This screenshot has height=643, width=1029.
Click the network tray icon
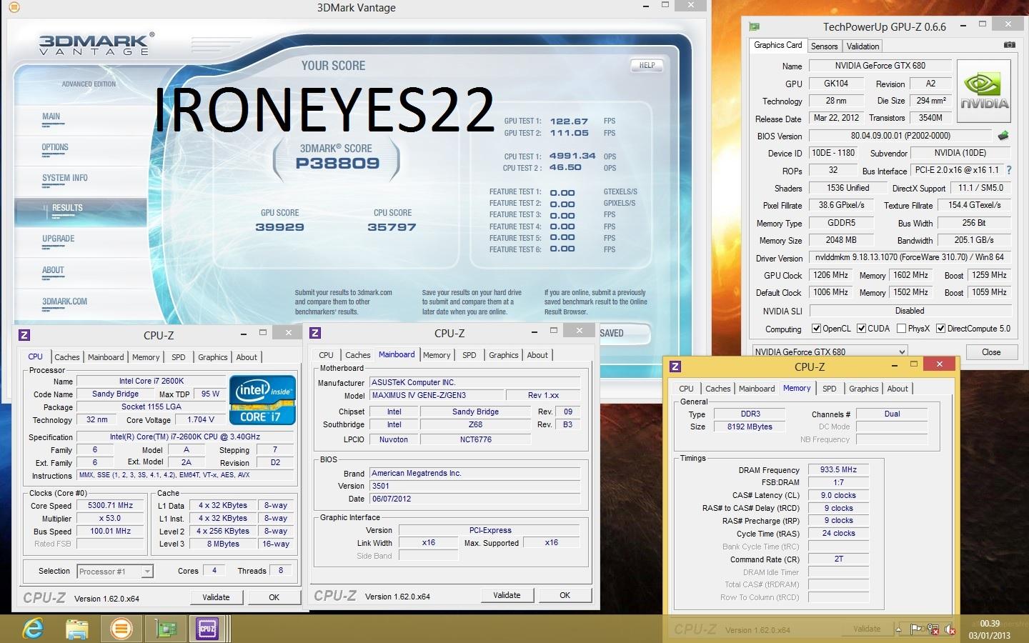pos(933,629)
